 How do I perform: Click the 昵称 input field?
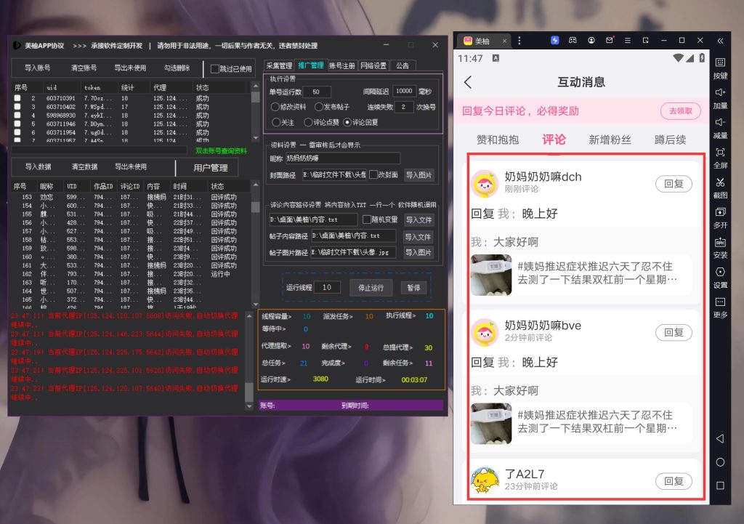coord(342,158)
